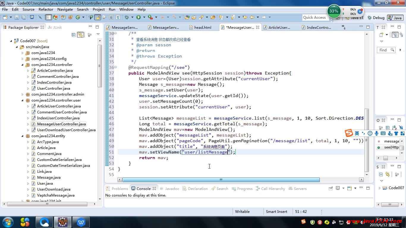
Task: Open the Navigate menu
Action: pyautogui.click(x=65, y=9)
